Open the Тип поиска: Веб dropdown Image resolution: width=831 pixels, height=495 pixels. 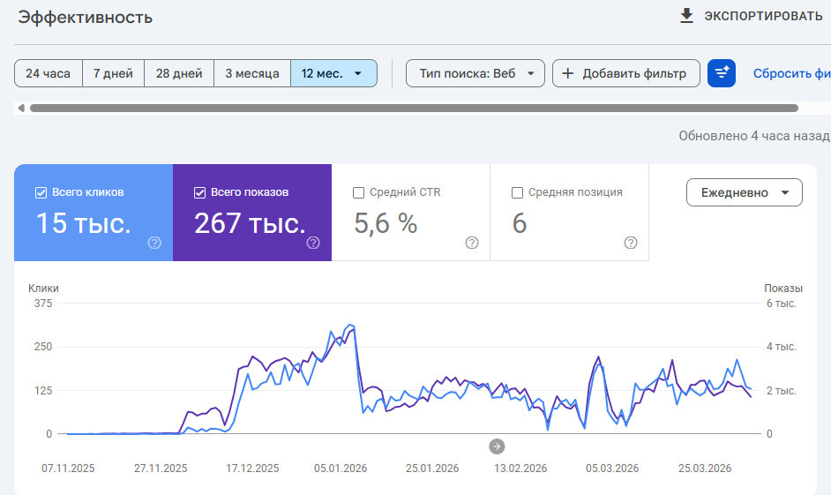[475, 73]
